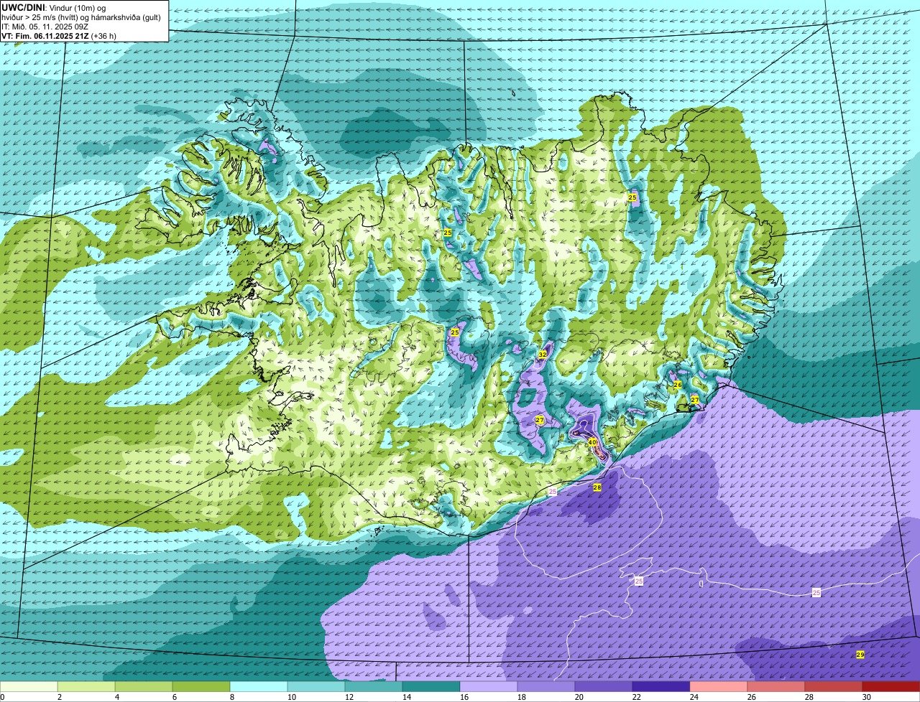Pick the medium teal 12–14 m/s legend swatch
Screen dimensions: 920x702
[x=374, y=686]
